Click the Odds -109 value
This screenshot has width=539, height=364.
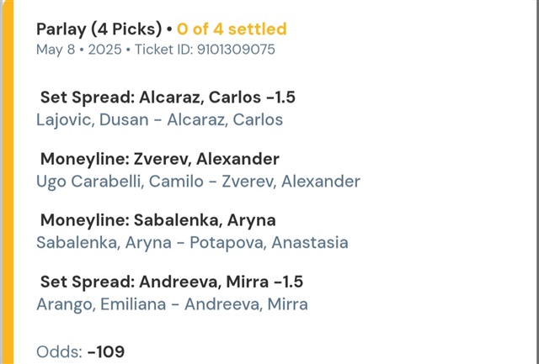(106, 352)
